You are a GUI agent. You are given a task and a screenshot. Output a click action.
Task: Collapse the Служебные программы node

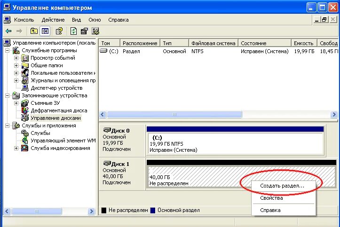coord(8,50)
